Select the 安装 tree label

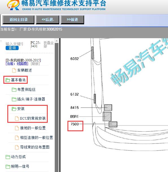point(21,109)
